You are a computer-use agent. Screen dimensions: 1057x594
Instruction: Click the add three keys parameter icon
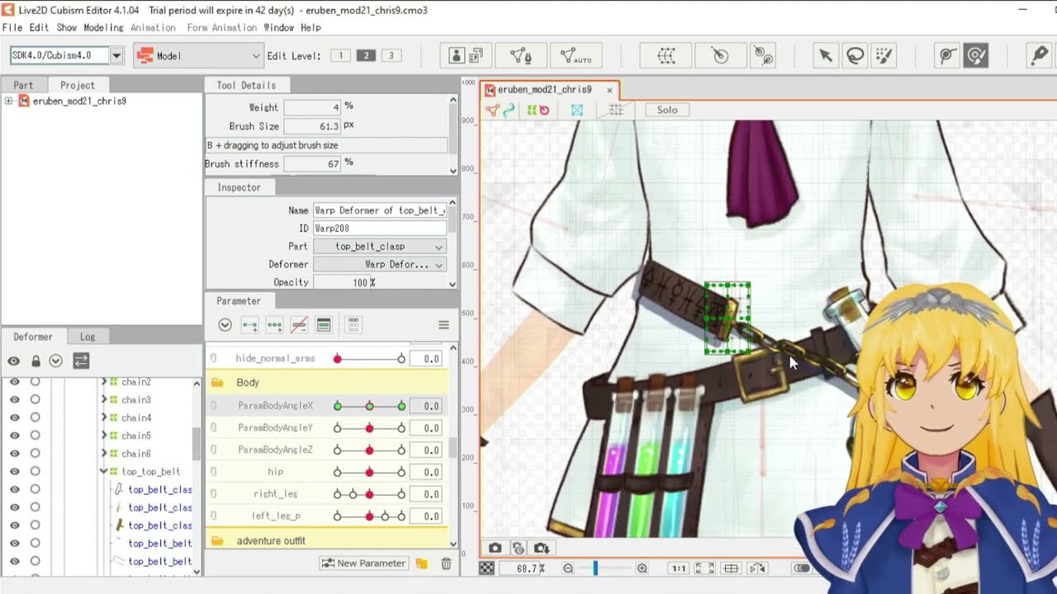click(x=274, y=325)
